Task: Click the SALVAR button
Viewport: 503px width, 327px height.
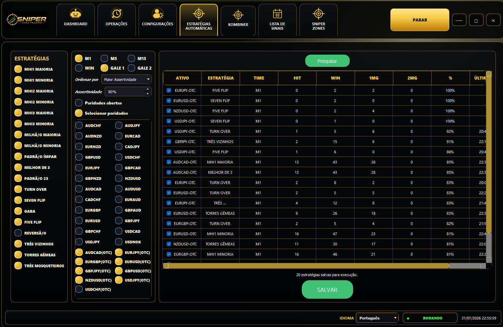Action: [327, 289]
